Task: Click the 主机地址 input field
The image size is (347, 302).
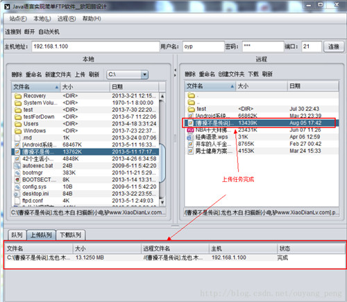Action: (95, 47)
